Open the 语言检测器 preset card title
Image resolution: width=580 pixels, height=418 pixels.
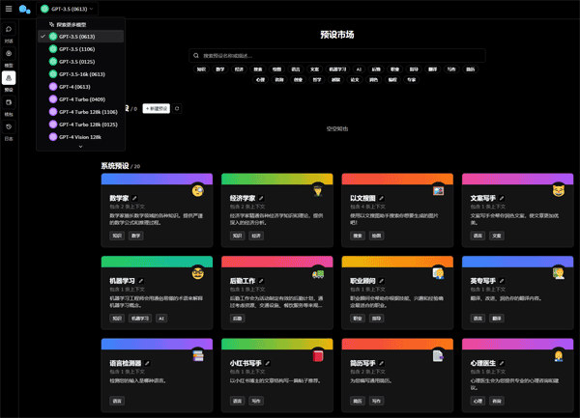tap(126, 363)
